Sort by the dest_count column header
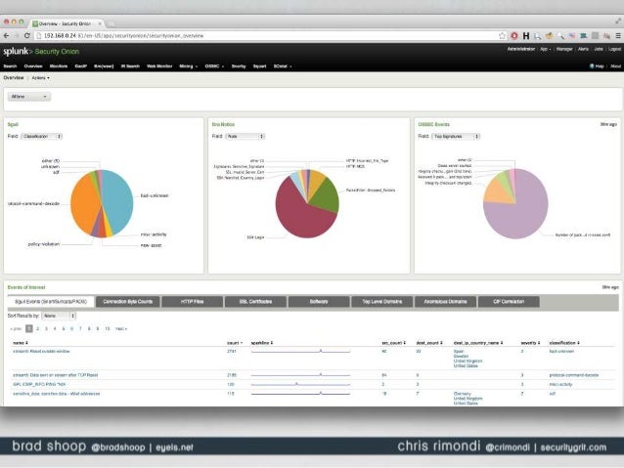This screenshot has width=624, height=468. click(429, 343)
